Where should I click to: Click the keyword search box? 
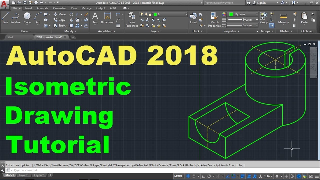224,3
